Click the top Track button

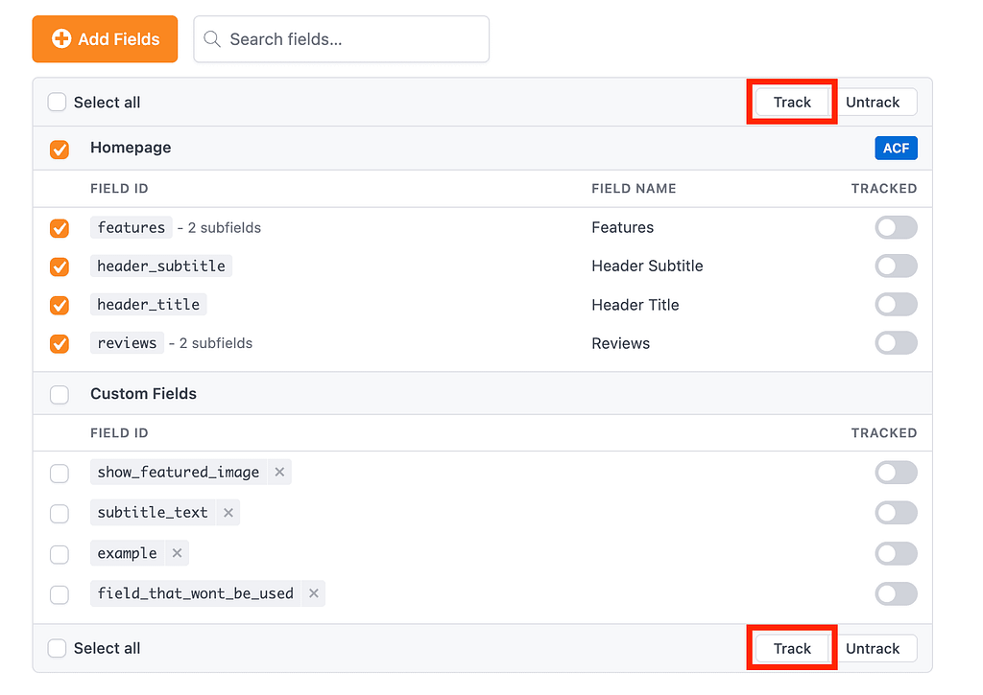pyautogui.click(x=792, y=102)
